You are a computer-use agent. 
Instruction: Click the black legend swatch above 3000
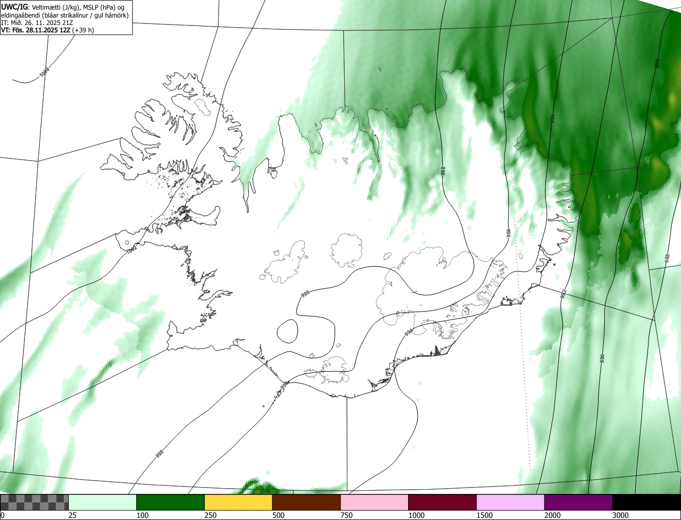(646, 502)
